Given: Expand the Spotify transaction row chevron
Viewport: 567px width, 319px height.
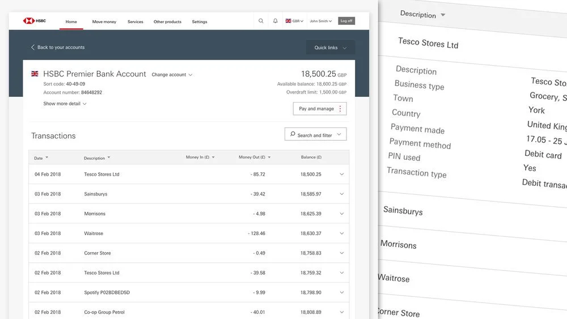Looking at the screenshot, I should (342, 292).
